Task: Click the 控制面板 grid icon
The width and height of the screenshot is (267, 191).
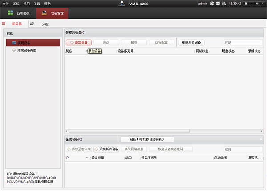Action: pos(11,13)
